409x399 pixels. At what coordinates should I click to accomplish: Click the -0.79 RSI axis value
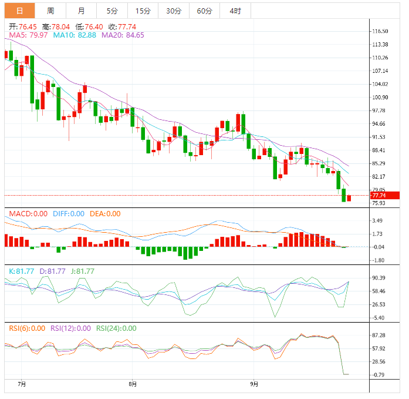tap(378, 375)
